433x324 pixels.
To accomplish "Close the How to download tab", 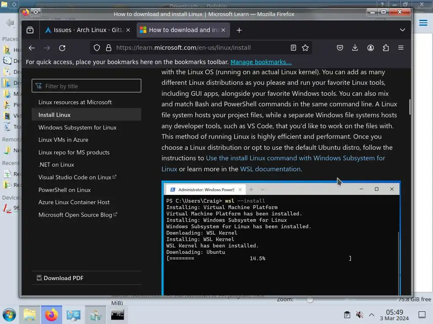I will (223, 30).
